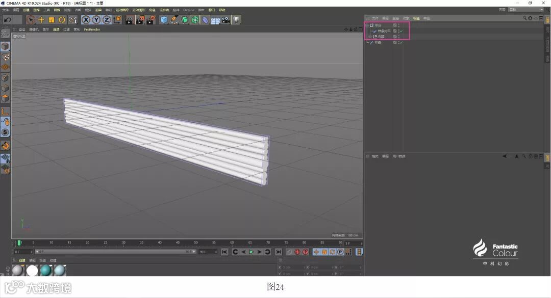The width and height of the screenshot is (551, 298).
Task: Select the white material sphere thumbnail
Action: pyautogui.click(x=32, y=270)
